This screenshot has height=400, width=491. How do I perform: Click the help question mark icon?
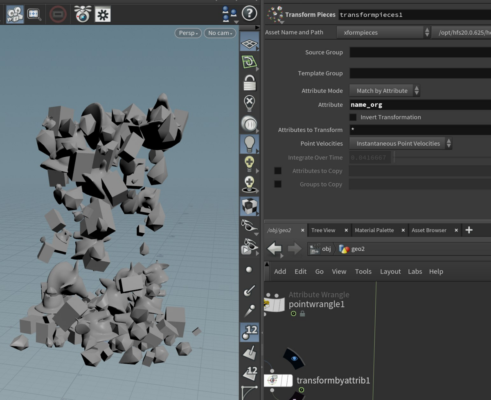tap(249, 14)
